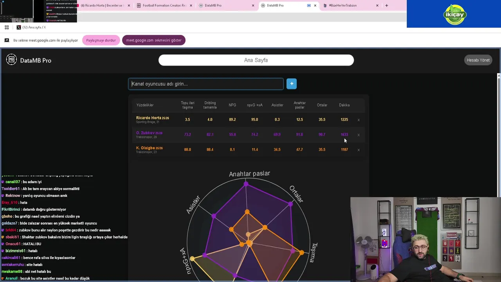Image resolution: width=501 pixels, height=282 pixels.
Task: Click the Dakika column header
Action: [x=344, y=105]
